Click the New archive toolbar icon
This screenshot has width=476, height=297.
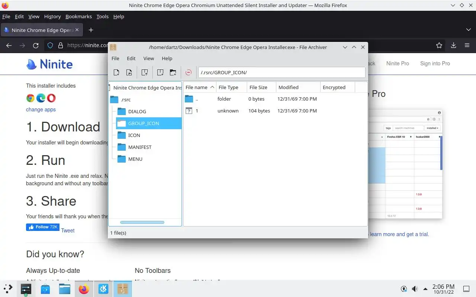[x=116, y=72]
